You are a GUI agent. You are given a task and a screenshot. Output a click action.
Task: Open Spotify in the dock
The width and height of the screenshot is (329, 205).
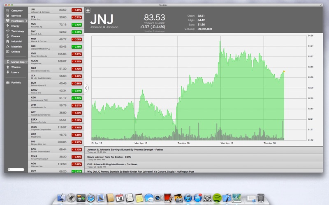point(217,198)
